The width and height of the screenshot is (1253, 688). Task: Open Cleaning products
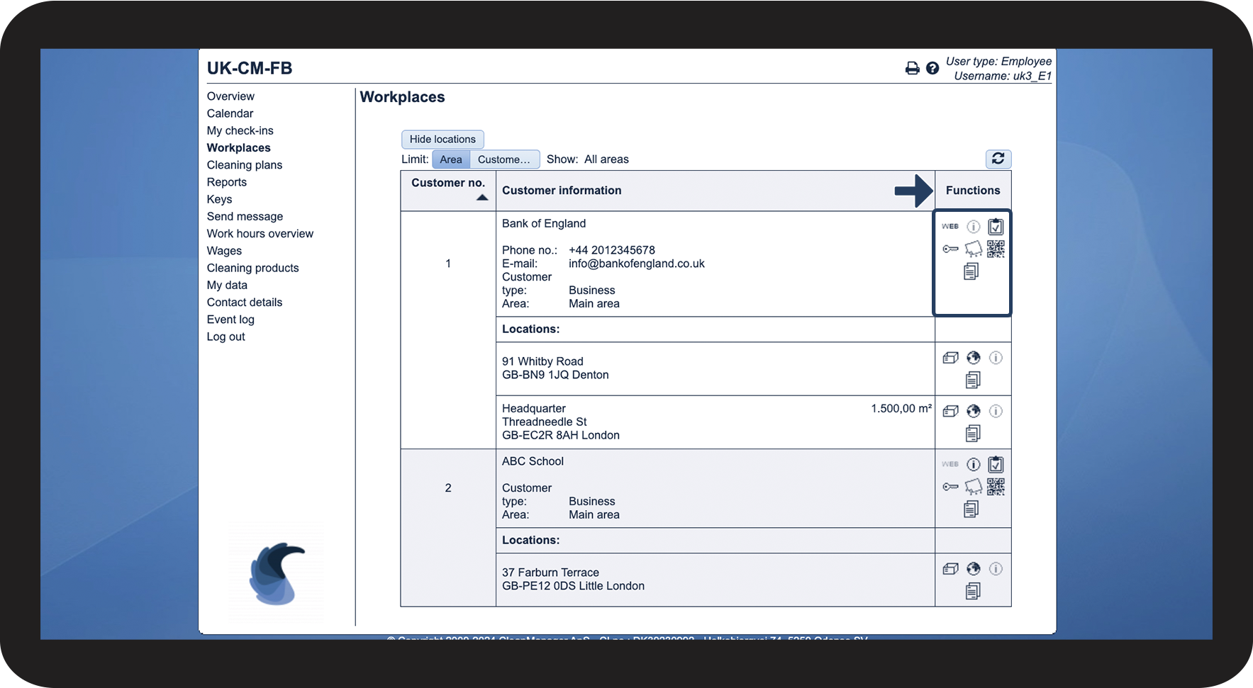[x=252, y=268]
